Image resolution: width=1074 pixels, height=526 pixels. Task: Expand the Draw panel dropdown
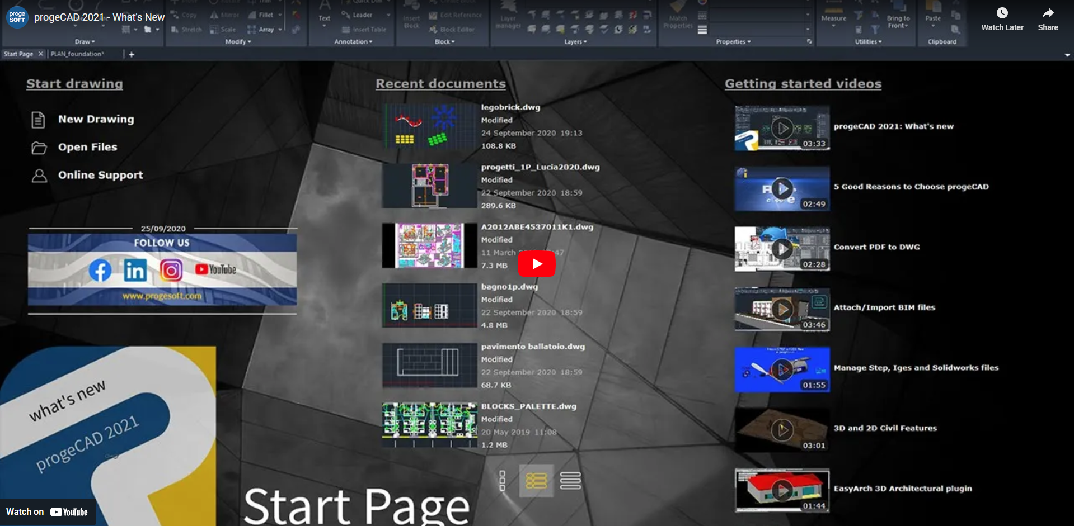pyautogui.click(x=85, y=42)
